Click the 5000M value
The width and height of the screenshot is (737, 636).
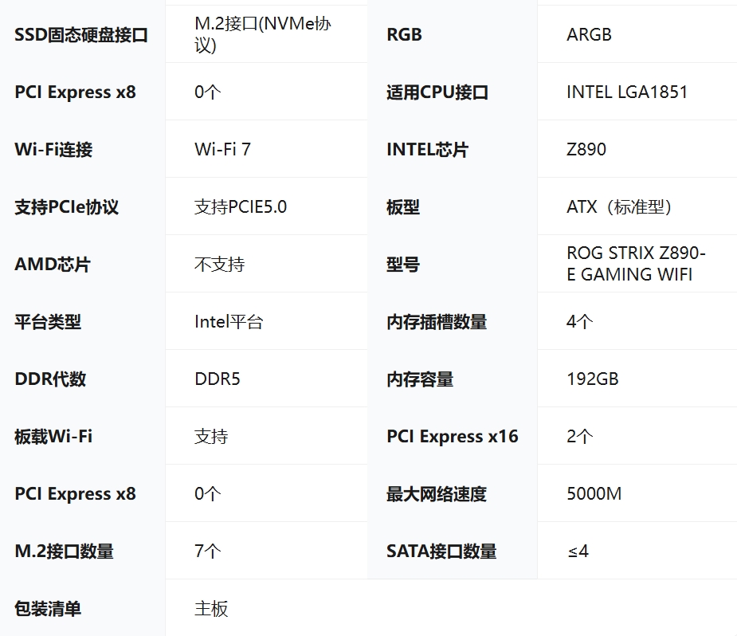594,494
